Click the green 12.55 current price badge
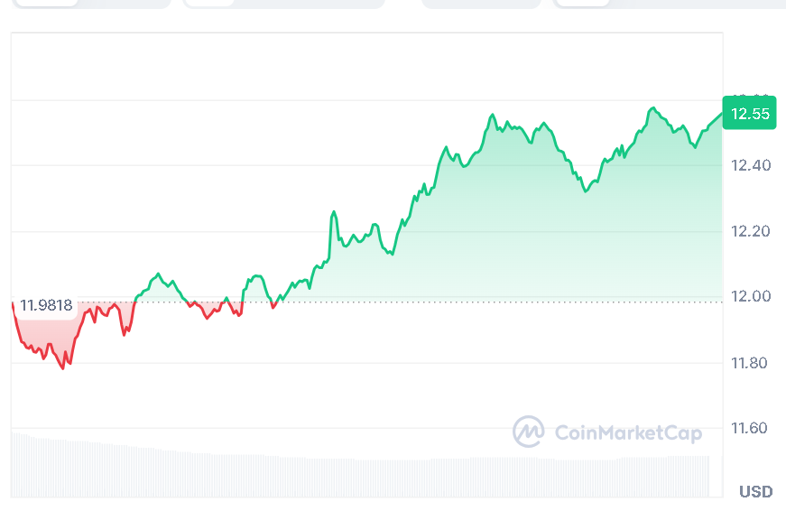Screen dimensions: 786x511 click(749, 114)
